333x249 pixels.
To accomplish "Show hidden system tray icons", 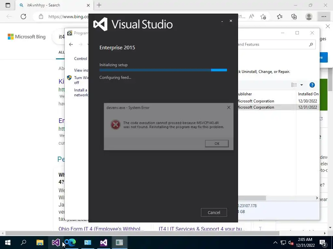I will pyautogui.click(x=275, y=243).
